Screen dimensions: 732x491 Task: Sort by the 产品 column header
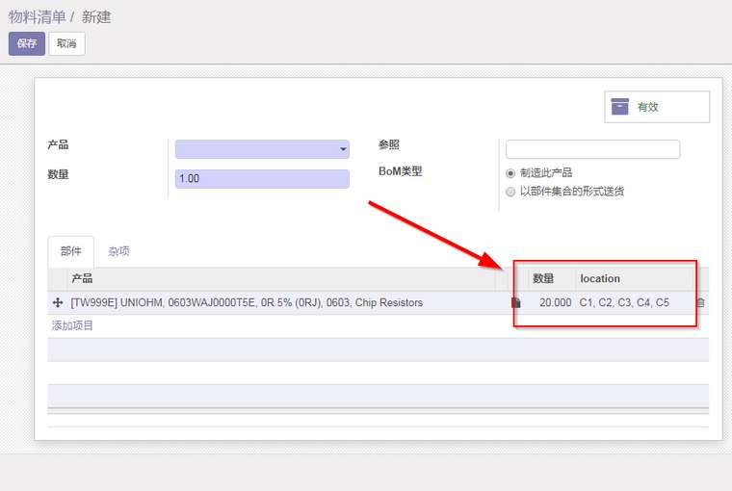pos(82,279)
